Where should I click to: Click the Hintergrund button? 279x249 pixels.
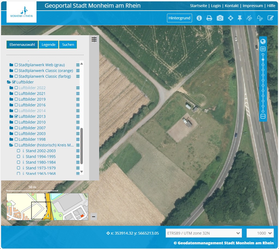[179, 18]
